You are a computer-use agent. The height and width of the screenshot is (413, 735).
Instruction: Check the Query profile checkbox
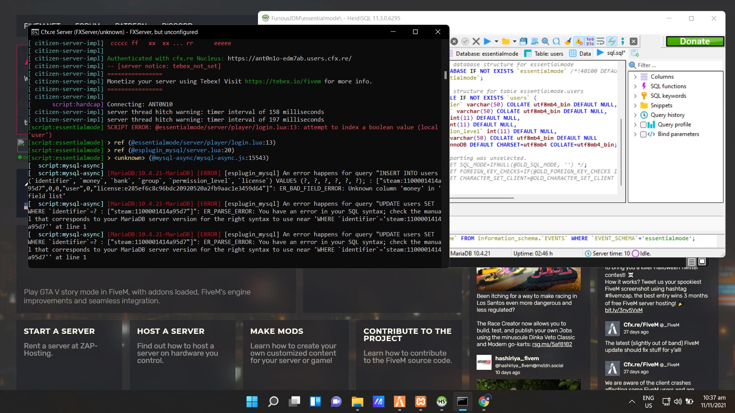(644, 125)
